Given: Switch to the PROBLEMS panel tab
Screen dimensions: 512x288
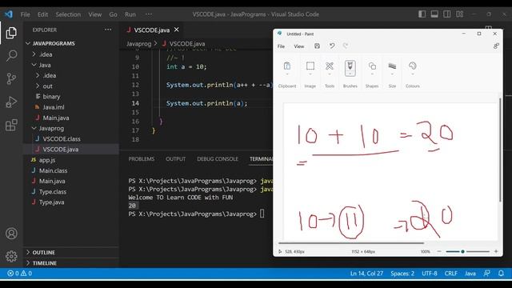Looking at the screenshot, I should click(142, 158).
